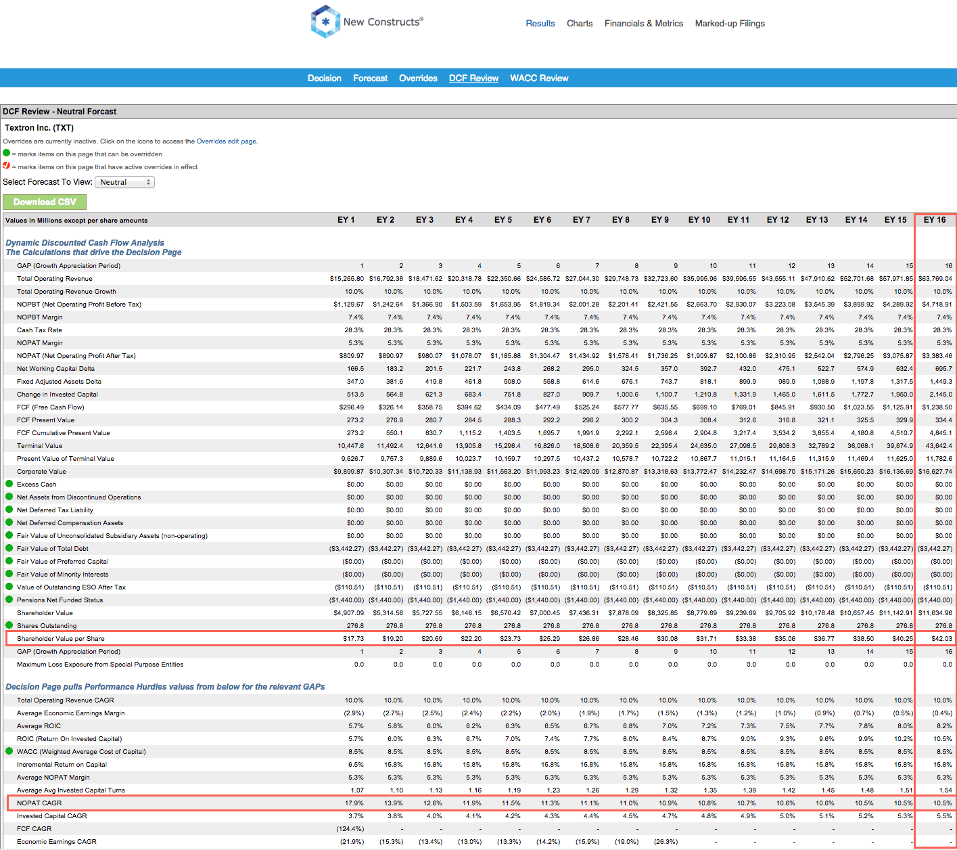Select the DCF Review tab
The height and width of the screenshot is (850, 957).
pos(473,78)
